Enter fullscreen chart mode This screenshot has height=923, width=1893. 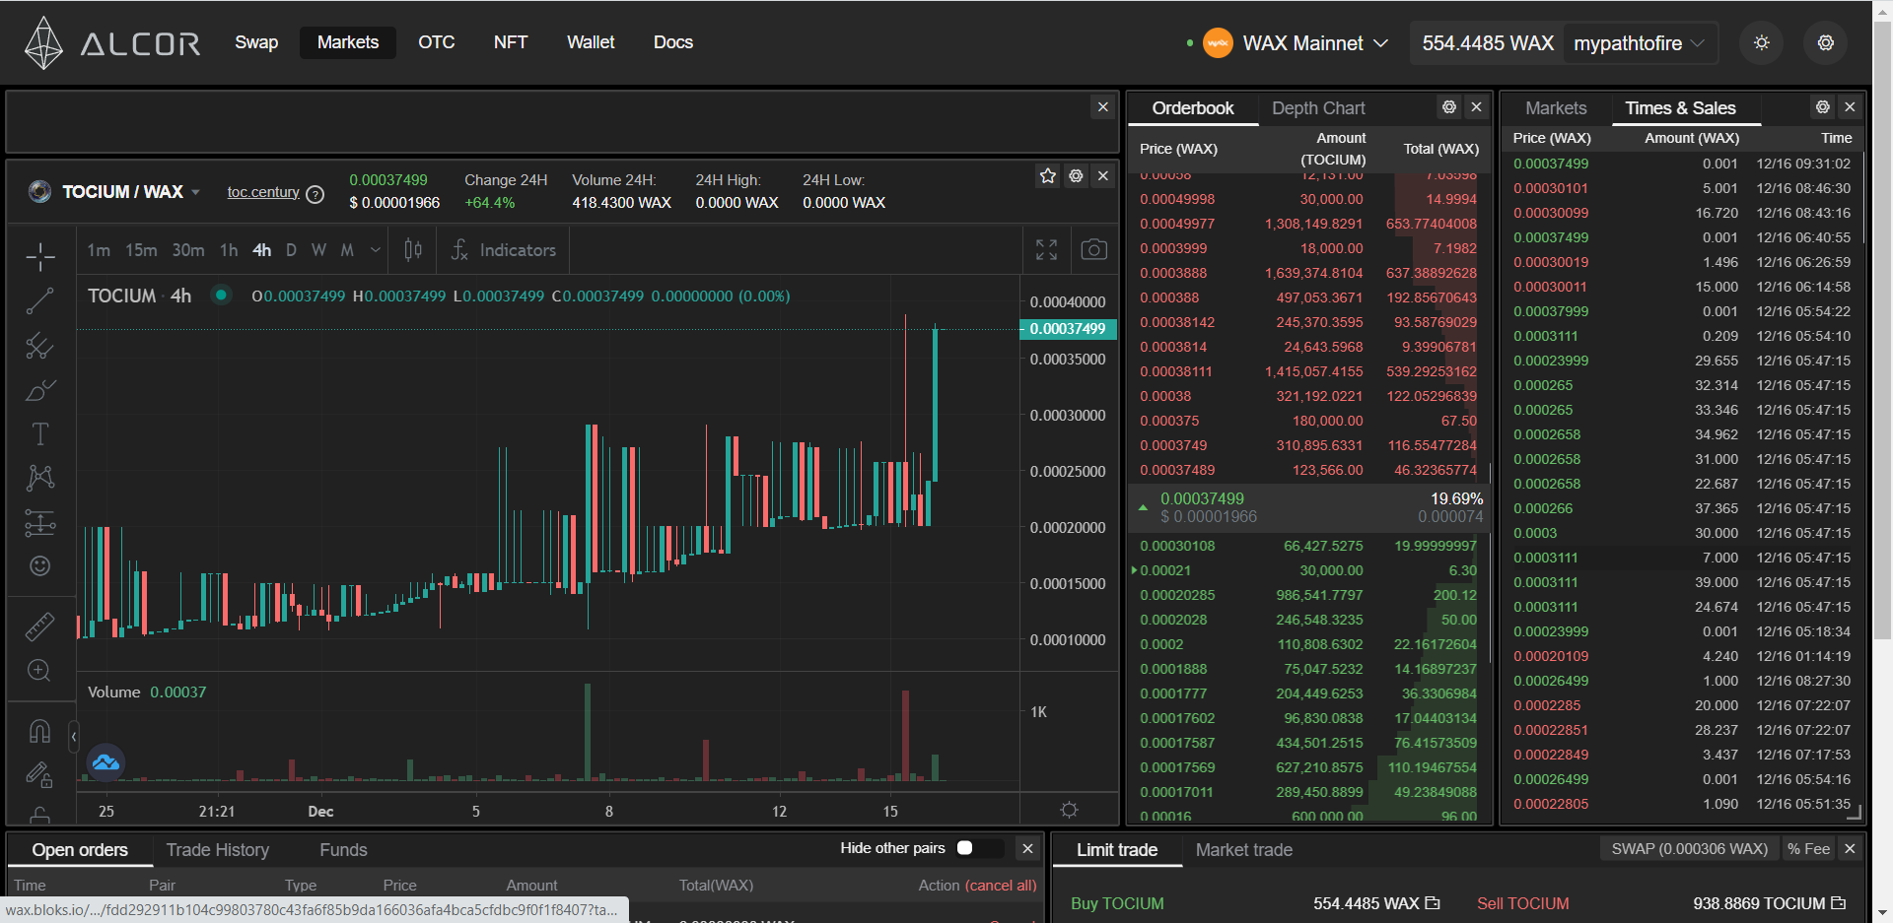[1047, 250]
